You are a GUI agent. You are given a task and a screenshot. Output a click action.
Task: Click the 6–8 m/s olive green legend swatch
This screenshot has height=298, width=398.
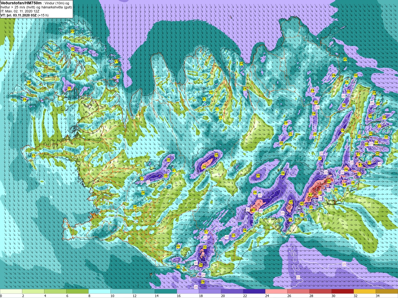77,291
